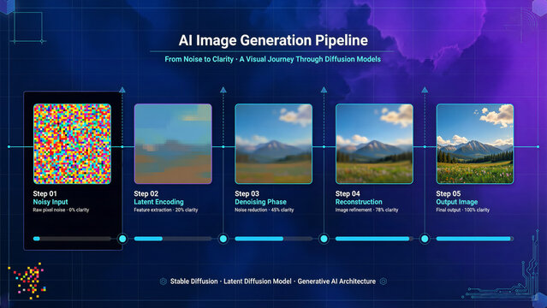Select the Latent Encoding heading
This screenshot has height=308, width=547.
(158, 202)
